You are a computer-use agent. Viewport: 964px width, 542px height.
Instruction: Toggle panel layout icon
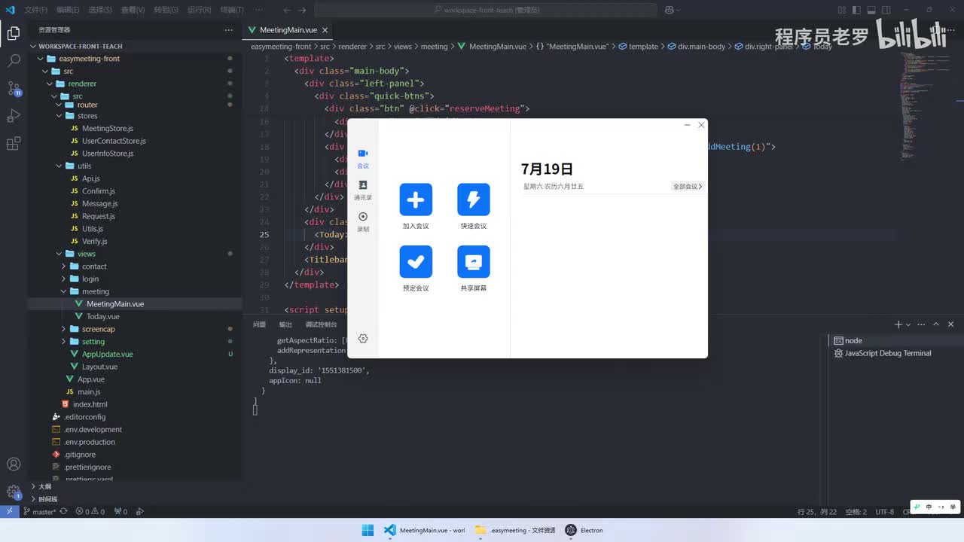click(871, 10)
